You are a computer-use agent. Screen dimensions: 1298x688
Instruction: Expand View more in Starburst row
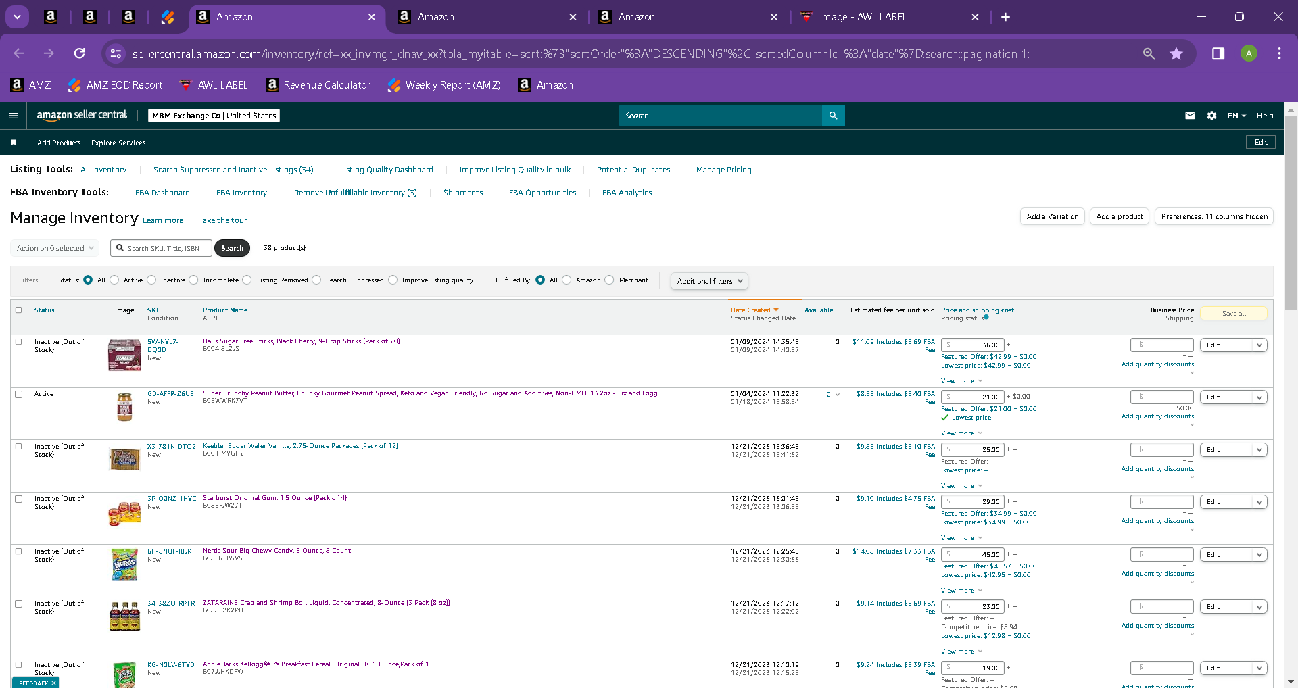pos(961,538)
